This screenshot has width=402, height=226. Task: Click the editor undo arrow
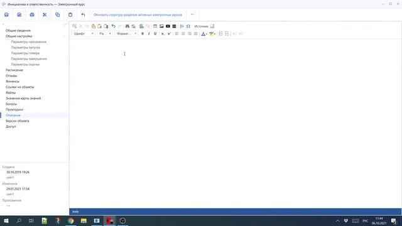(x=113, y=26)
